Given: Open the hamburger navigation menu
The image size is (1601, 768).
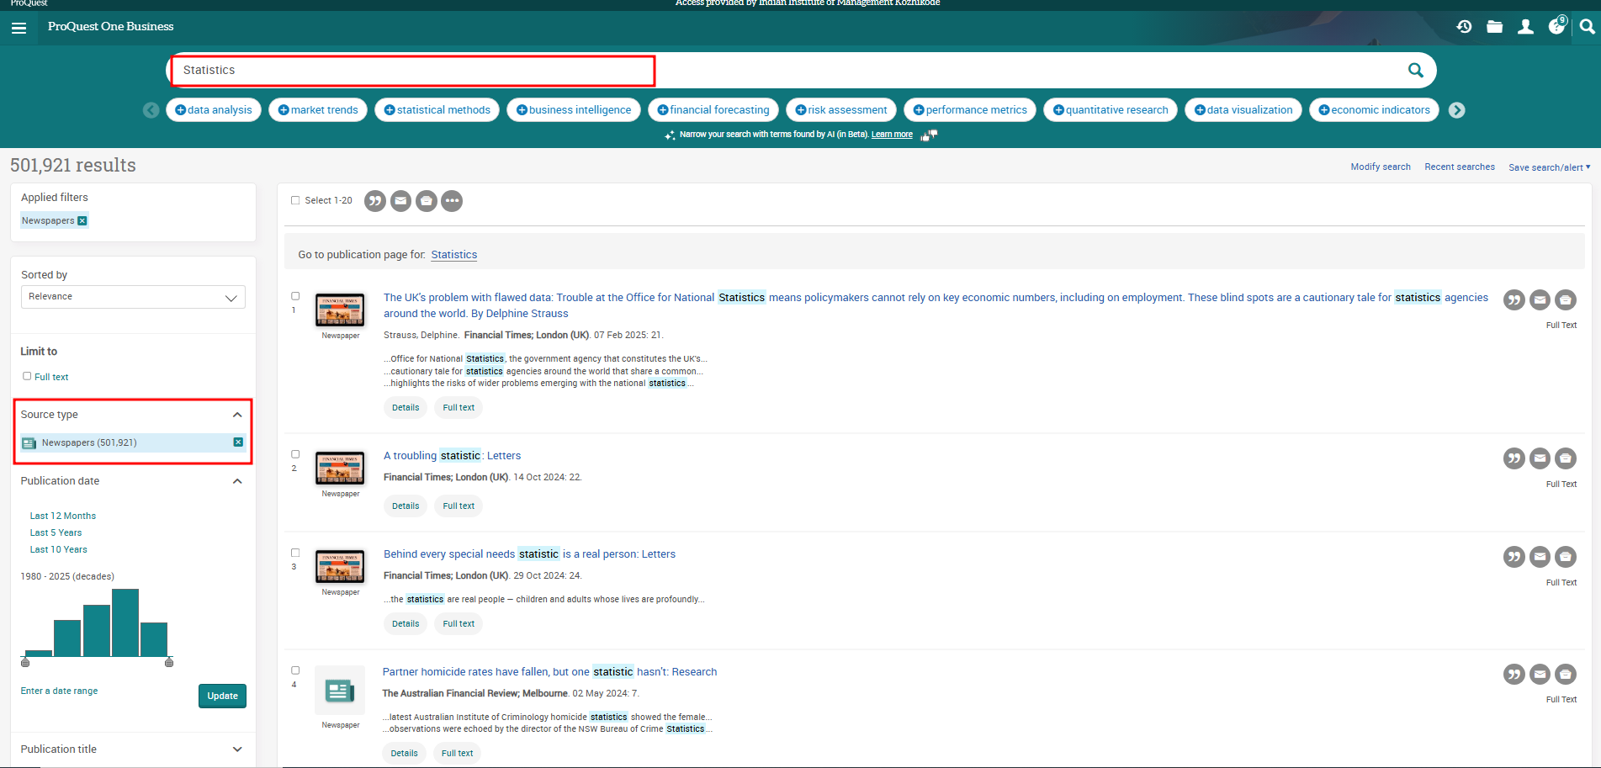Looking at the screenshot, I should (19, 28).
